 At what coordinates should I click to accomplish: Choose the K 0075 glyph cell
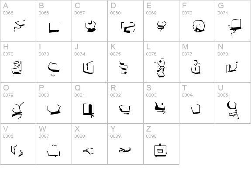pyautogui.click(x=126, y=62)
